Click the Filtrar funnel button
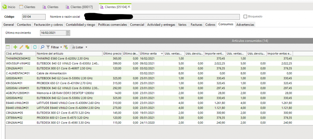 pyautogui.click(x=53, y=47)
